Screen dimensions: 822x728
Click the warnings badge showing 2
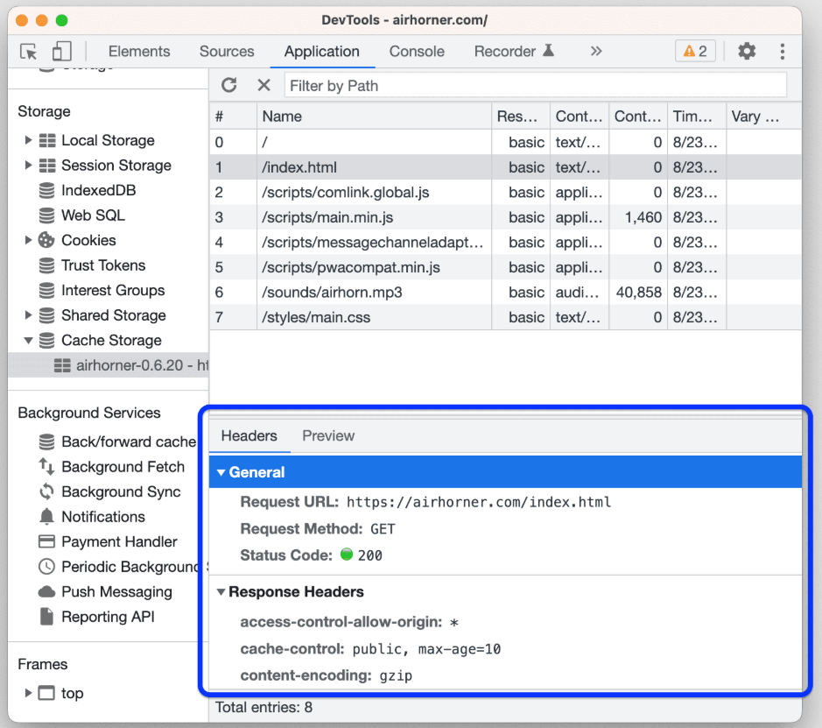pos(695,52)
